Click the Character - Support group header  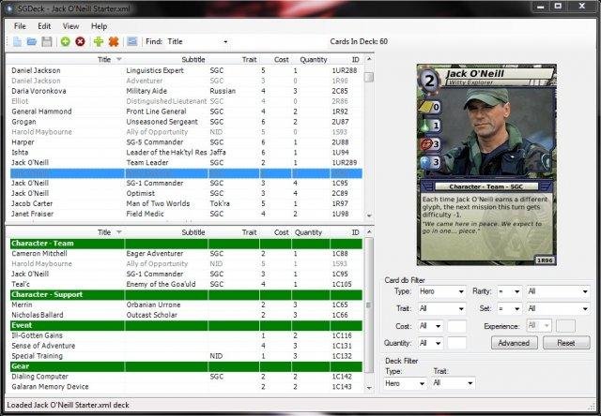(186, 294)
